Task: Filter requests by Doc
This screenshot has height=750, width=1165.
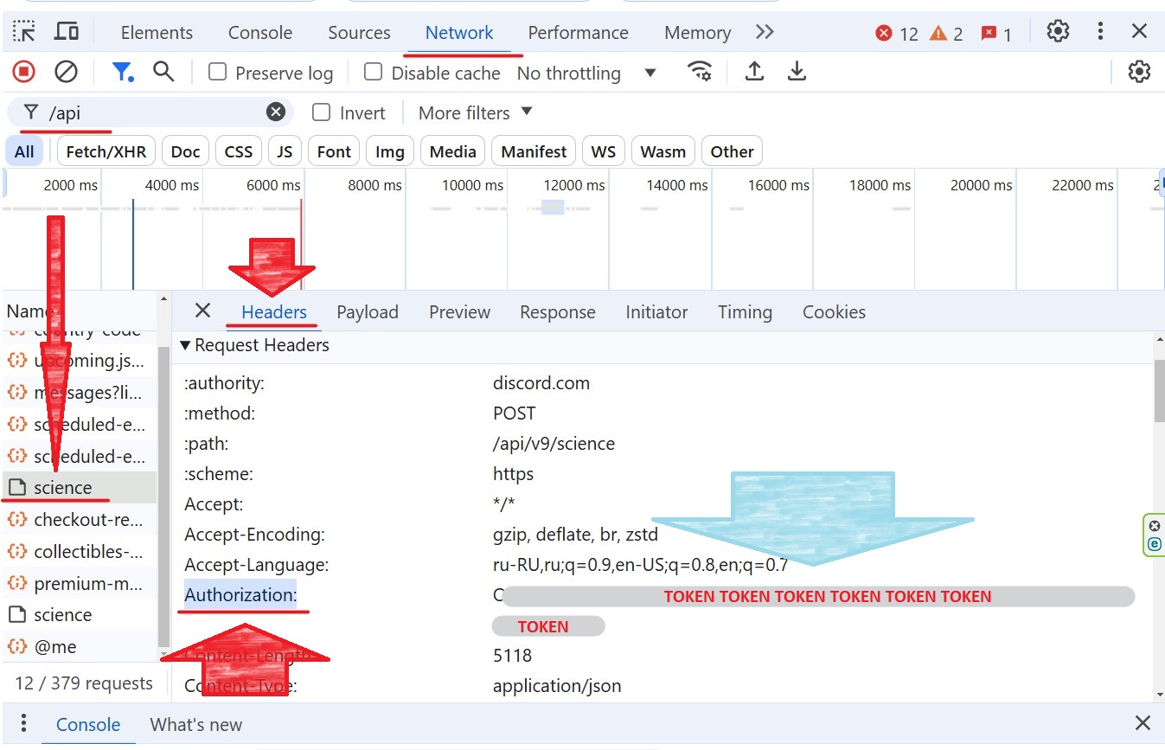Action: 185,151
